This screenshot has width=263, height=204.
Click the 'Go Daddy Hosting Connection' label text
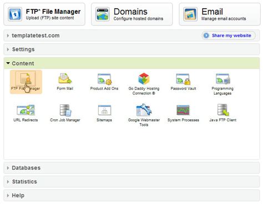[144, 91]
